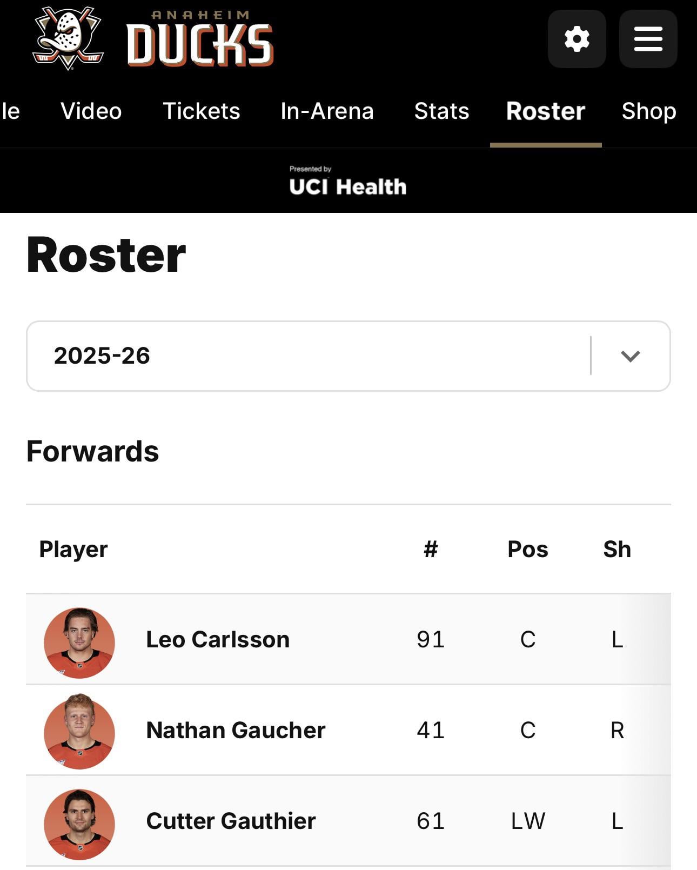The image size is (697, 870).
Task: Click the Anaheim Ducks logo
Action: (153, 39)
